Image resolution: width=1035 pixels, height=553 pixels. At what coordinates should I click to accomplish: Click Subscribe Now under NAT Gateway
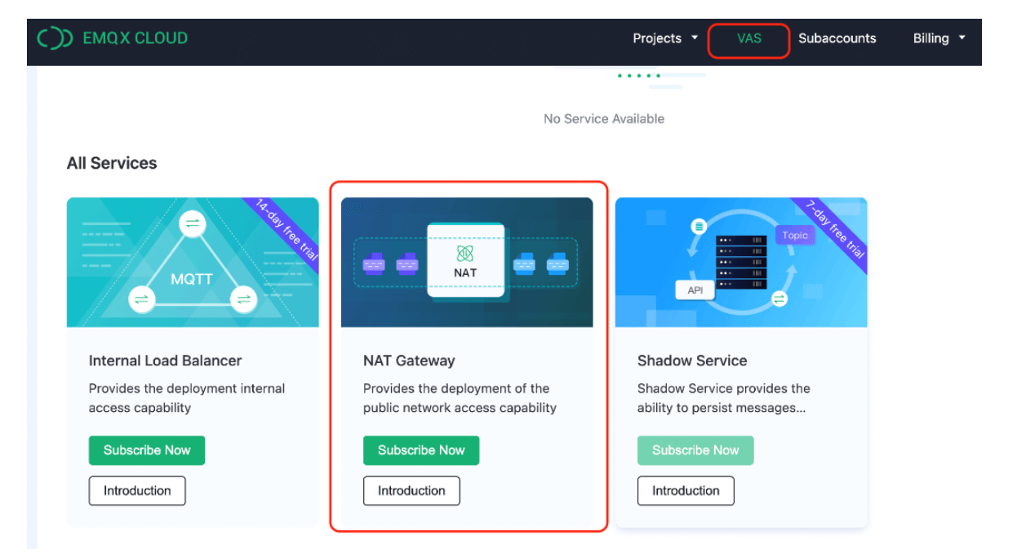[x=421, y=450]
